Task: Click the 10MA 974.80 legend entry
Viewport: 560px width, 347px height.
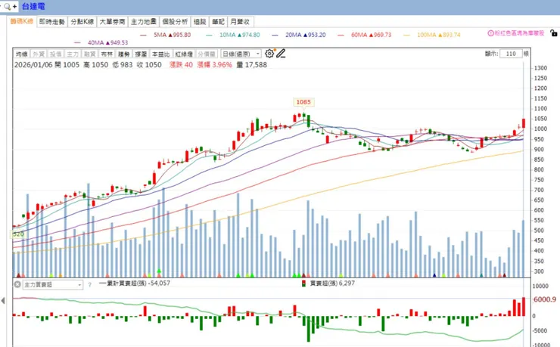Action: point(233,35)
